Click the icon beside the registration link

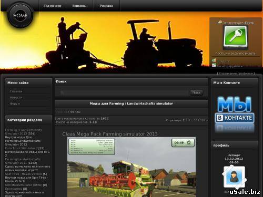click(x=214, y=66)
